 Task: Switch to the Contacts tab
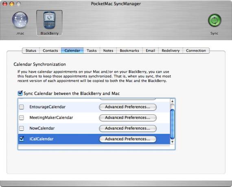(x=50, y=51)
